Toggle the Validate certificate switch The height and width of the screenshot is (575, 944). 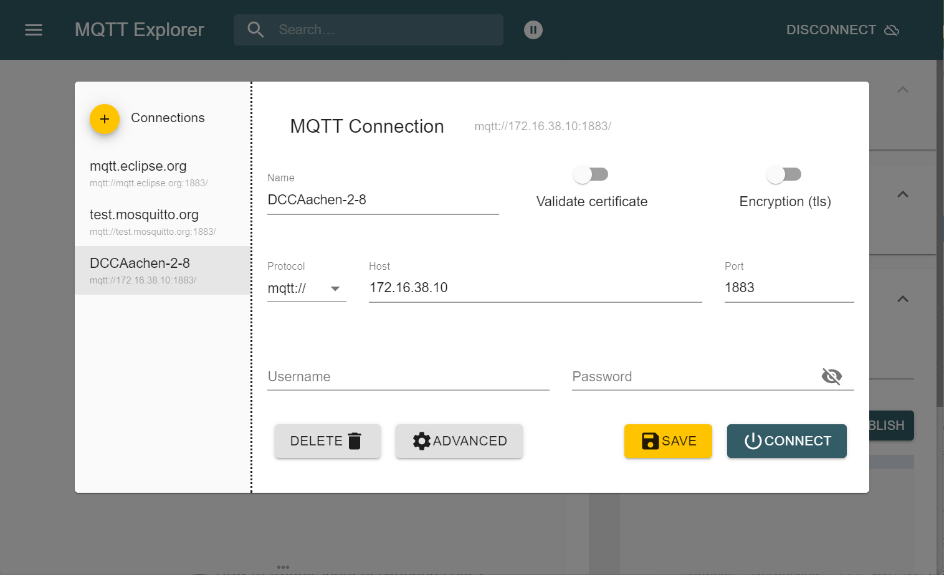tap(591, 174)
